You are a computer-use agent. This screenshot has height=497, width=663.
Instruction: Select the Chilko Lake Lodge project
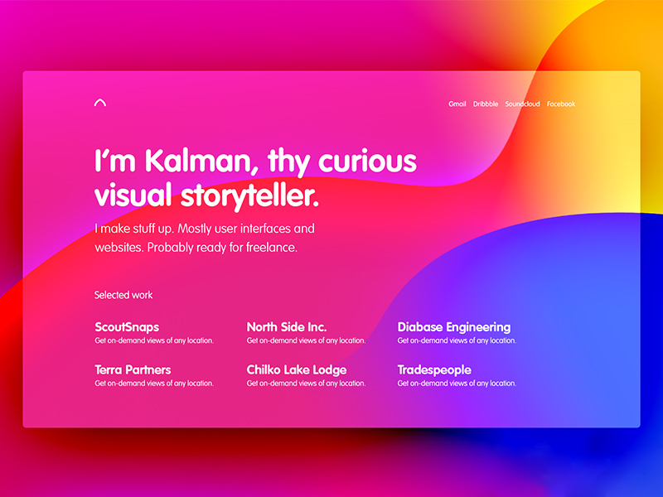(296, 370)
